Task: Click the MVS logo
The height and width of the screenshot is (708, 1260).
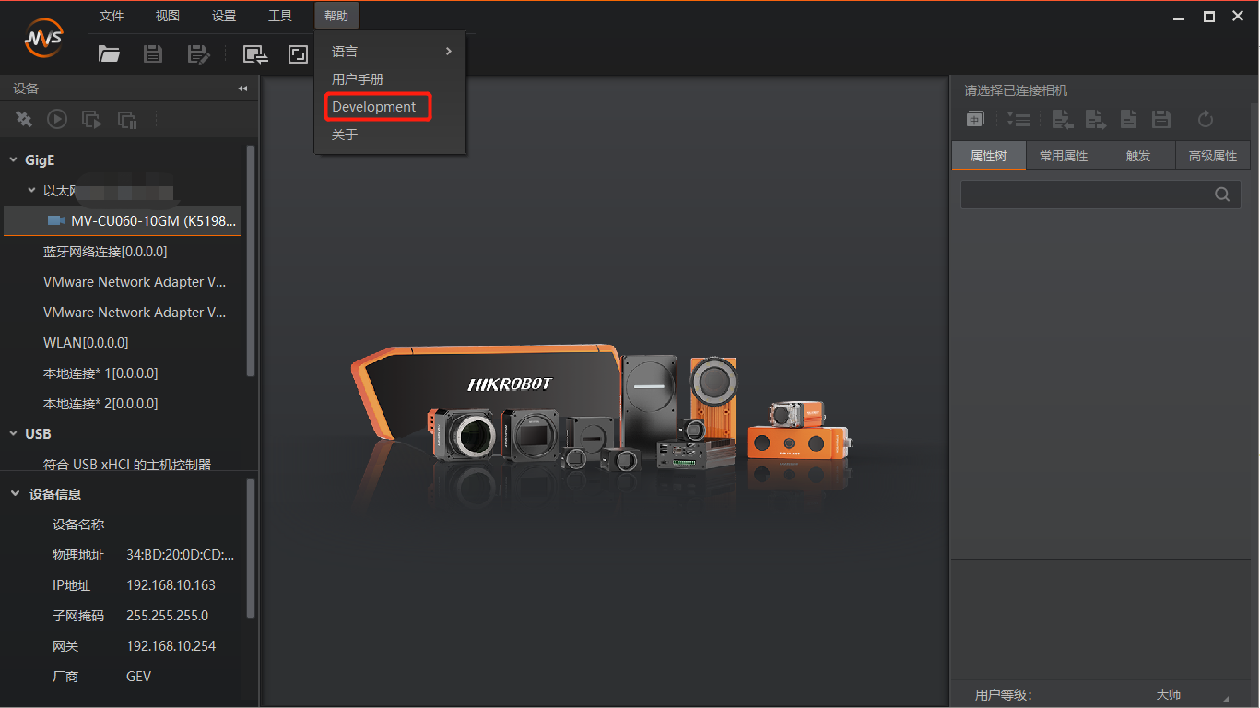Action: point(43,39)
